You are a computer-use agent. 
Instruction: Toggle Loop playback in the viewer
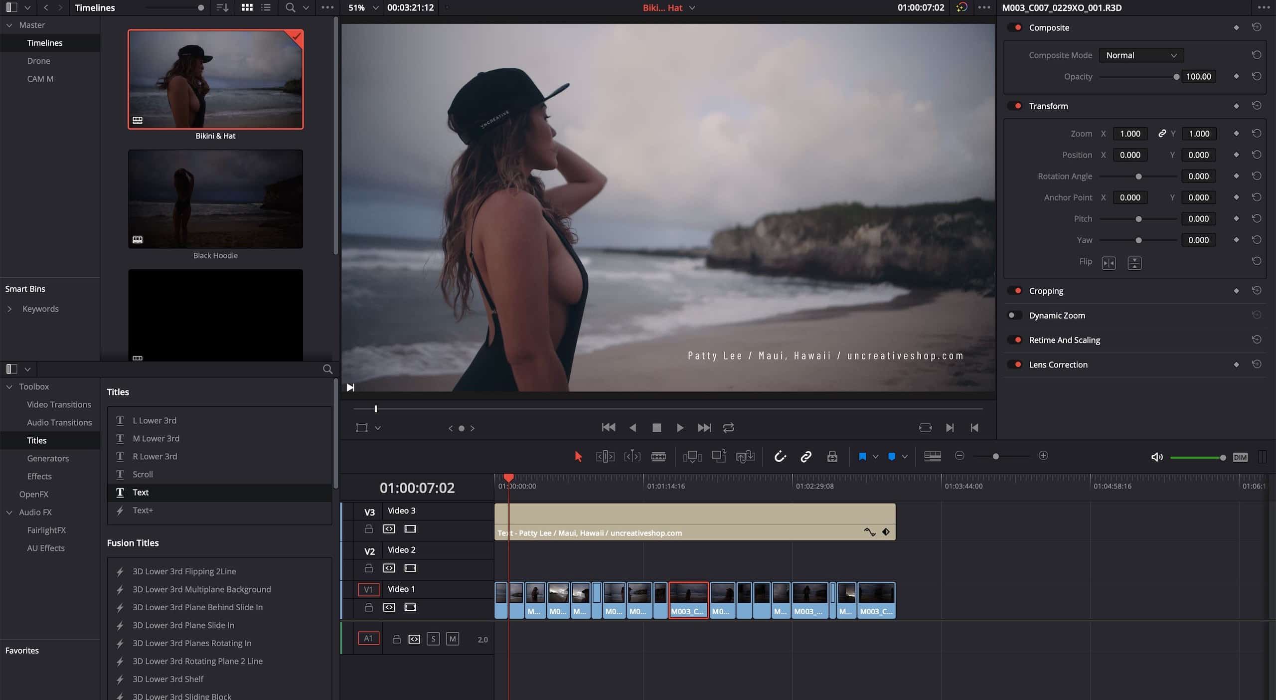click(728, 428)
